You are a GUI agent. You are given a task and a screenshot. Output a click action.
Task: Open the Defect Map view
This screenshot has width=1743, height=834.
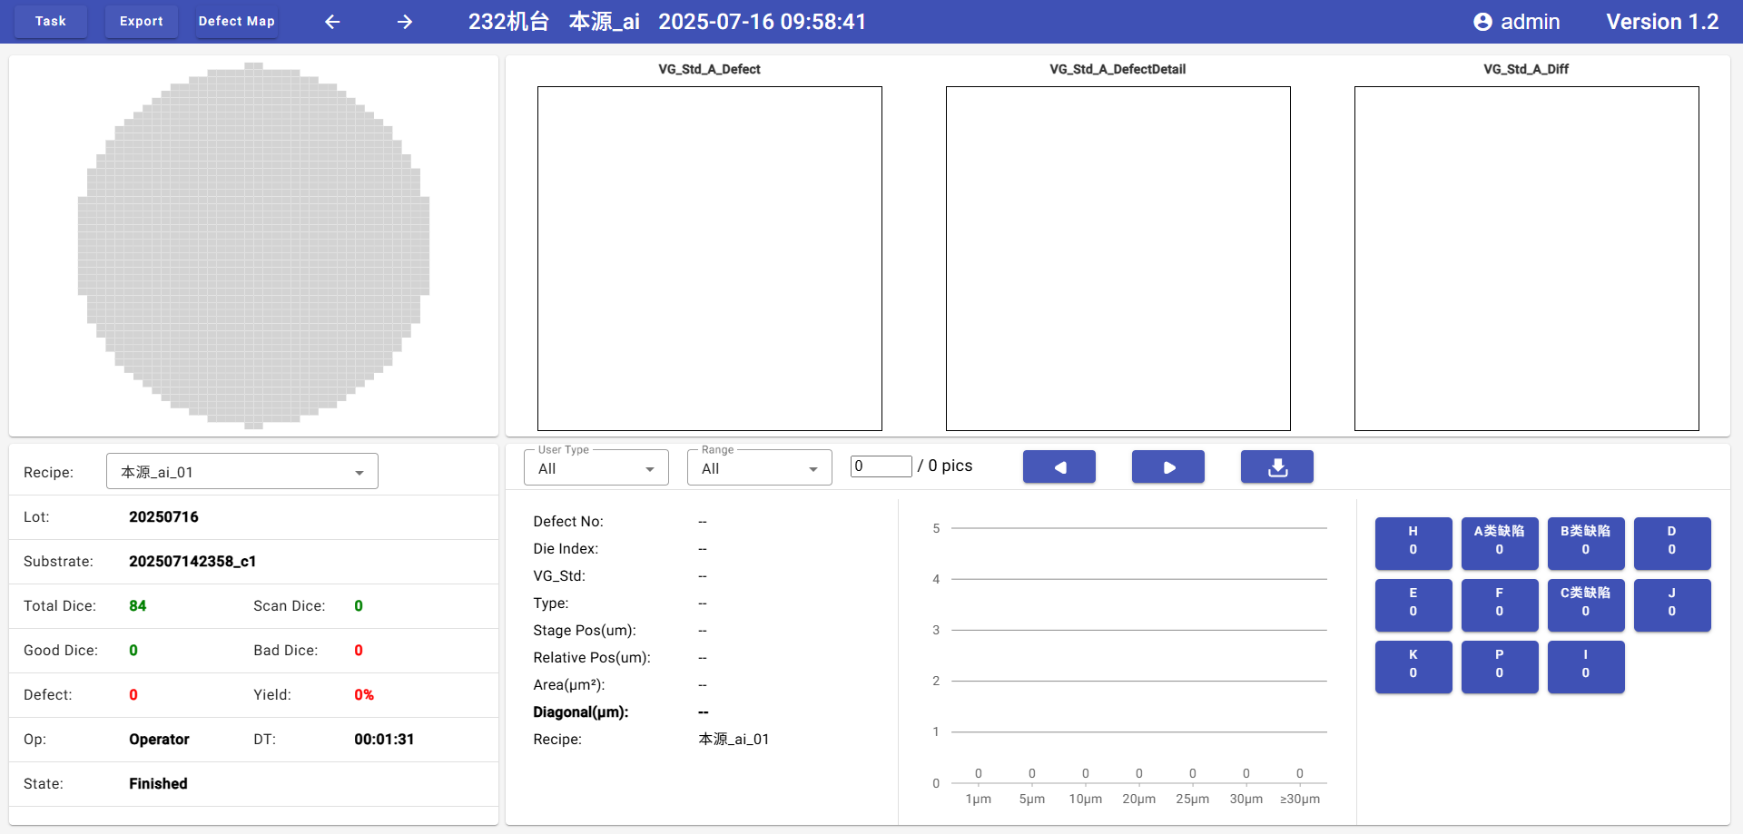[236, 22]
